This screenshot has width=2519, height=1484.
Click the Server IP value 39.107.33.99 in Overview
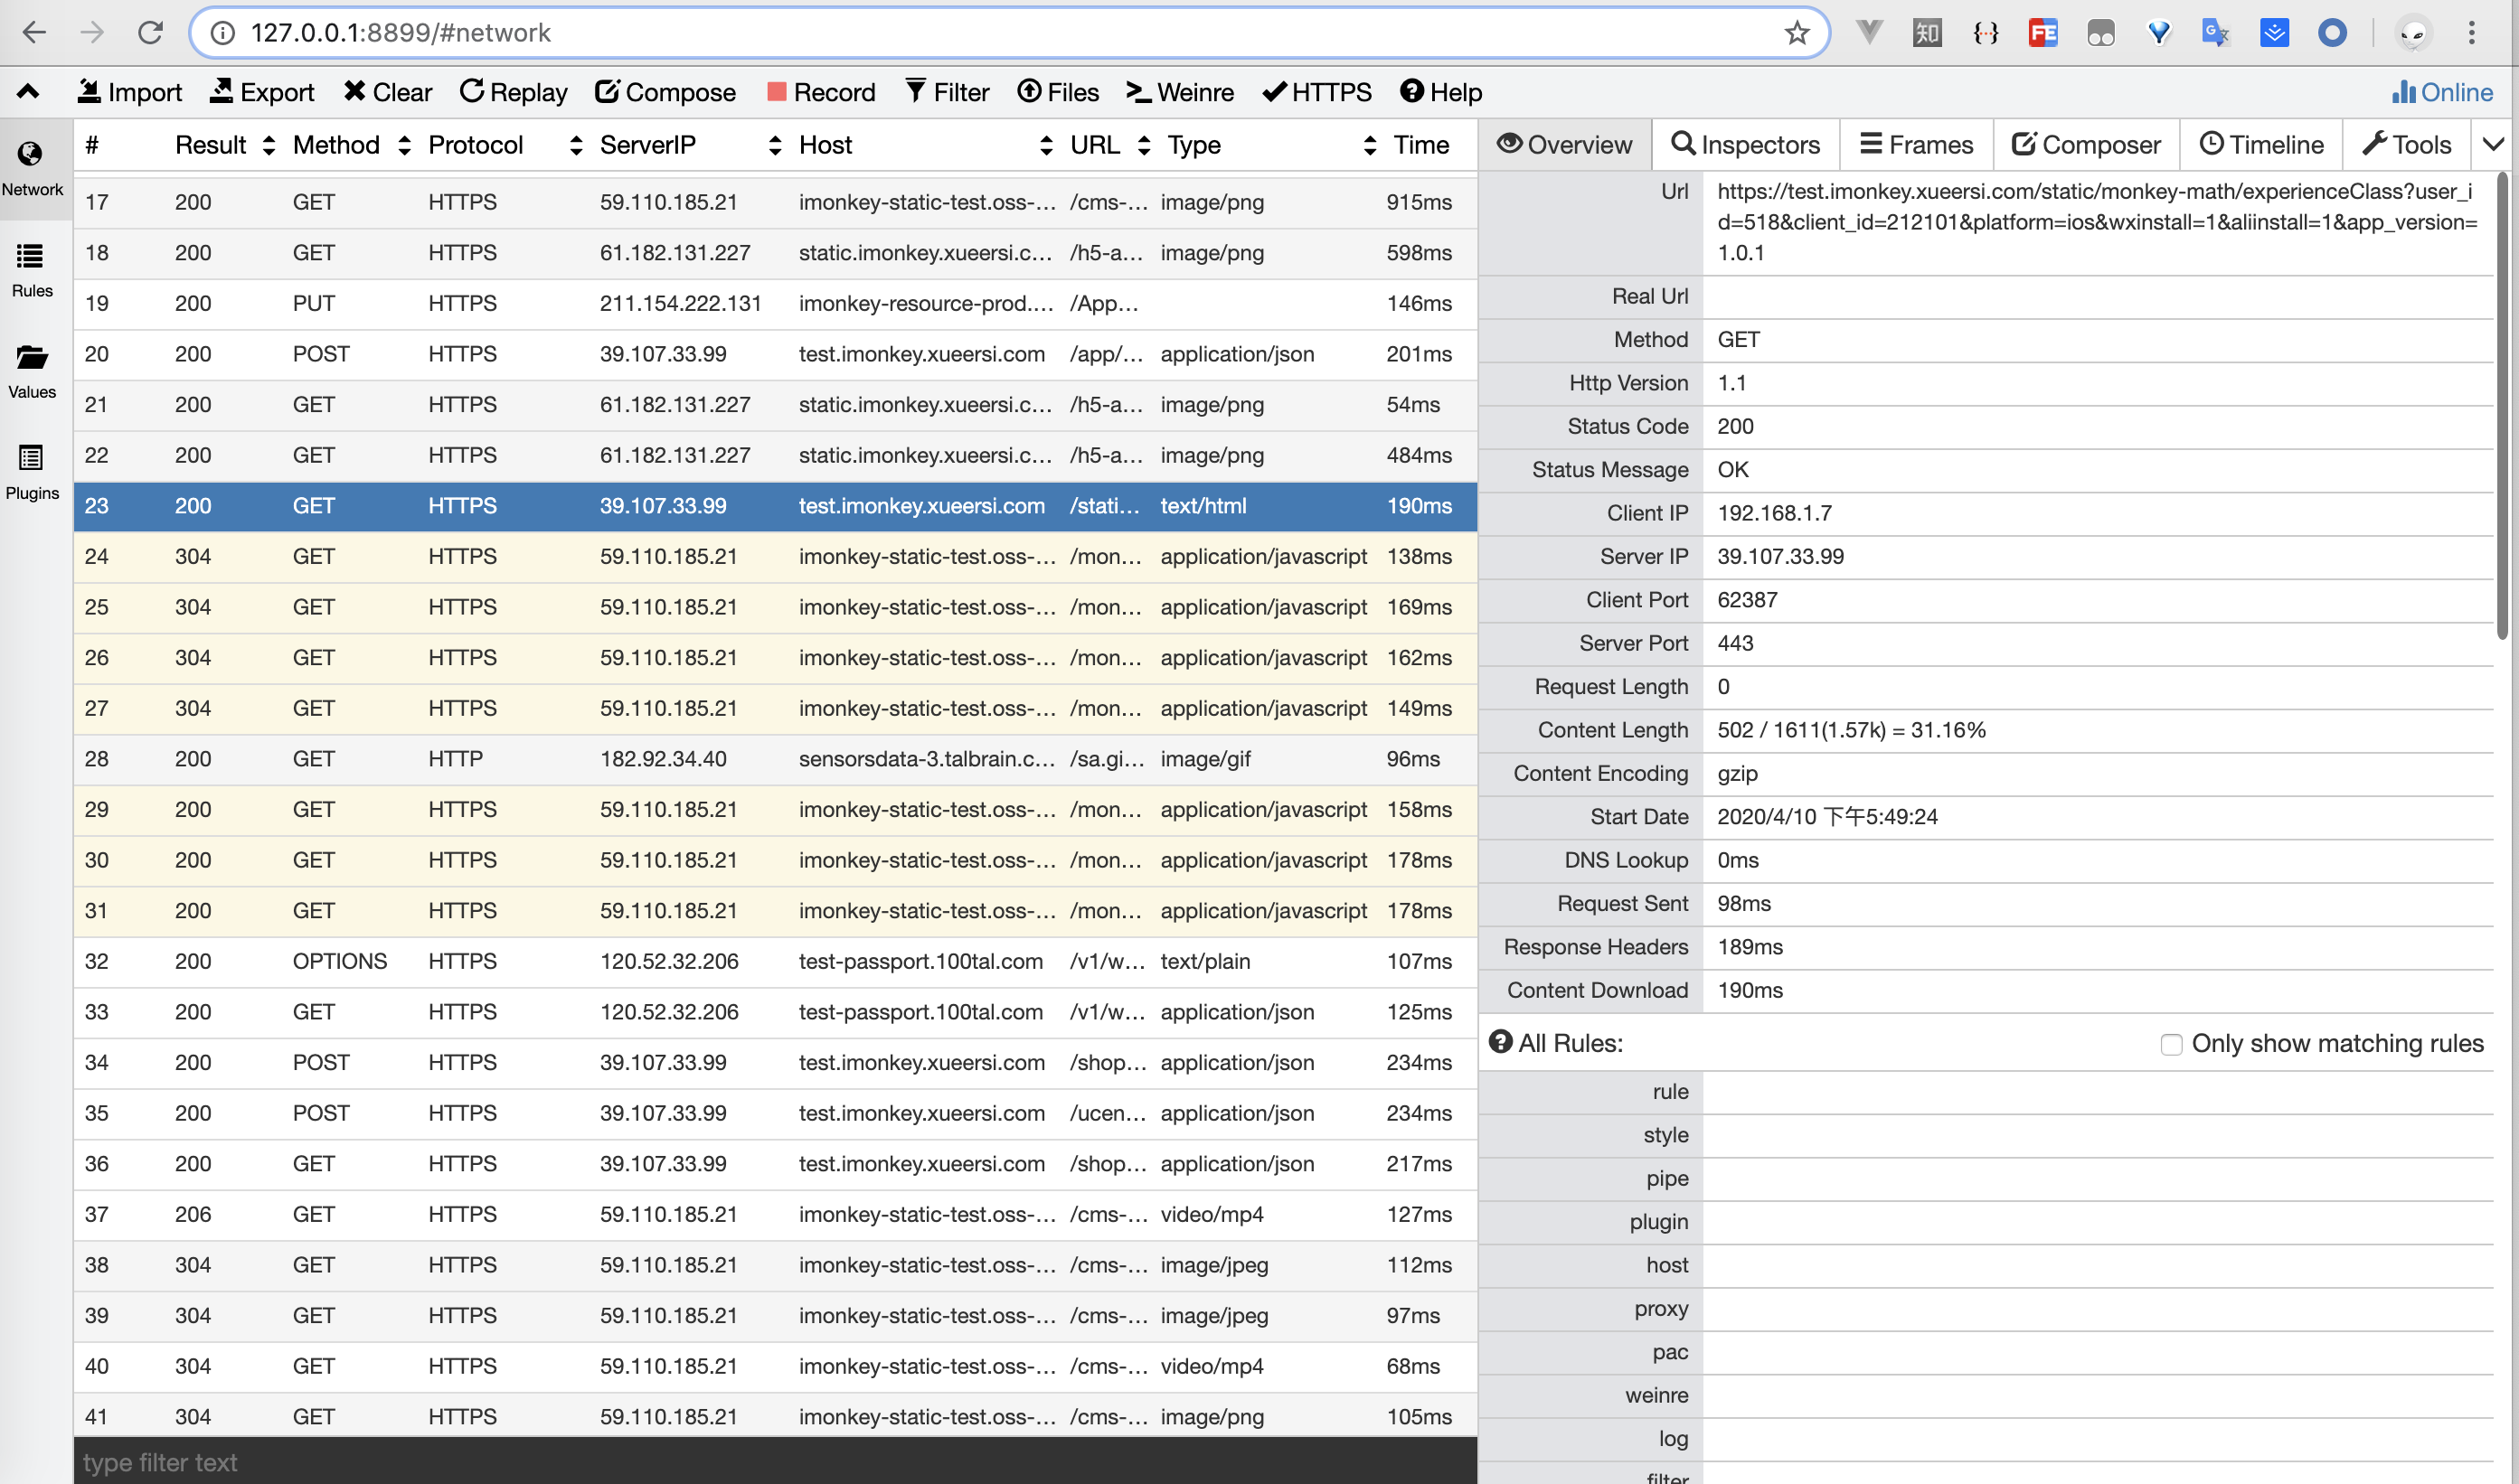pyautogui.click(x=1779, y=557)
